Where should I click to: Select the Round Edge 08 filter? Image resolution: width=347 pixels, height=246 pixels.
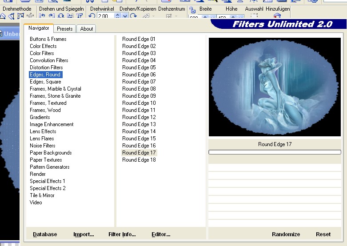click(139, 89)
